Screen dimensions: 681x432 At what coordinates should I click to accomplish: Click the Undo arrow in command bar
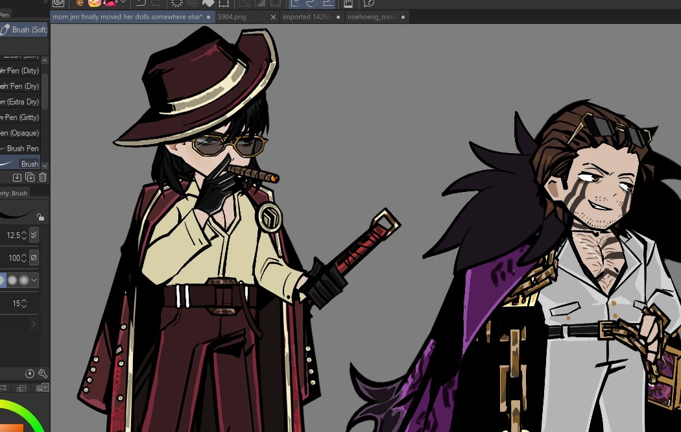coord(141,3)
